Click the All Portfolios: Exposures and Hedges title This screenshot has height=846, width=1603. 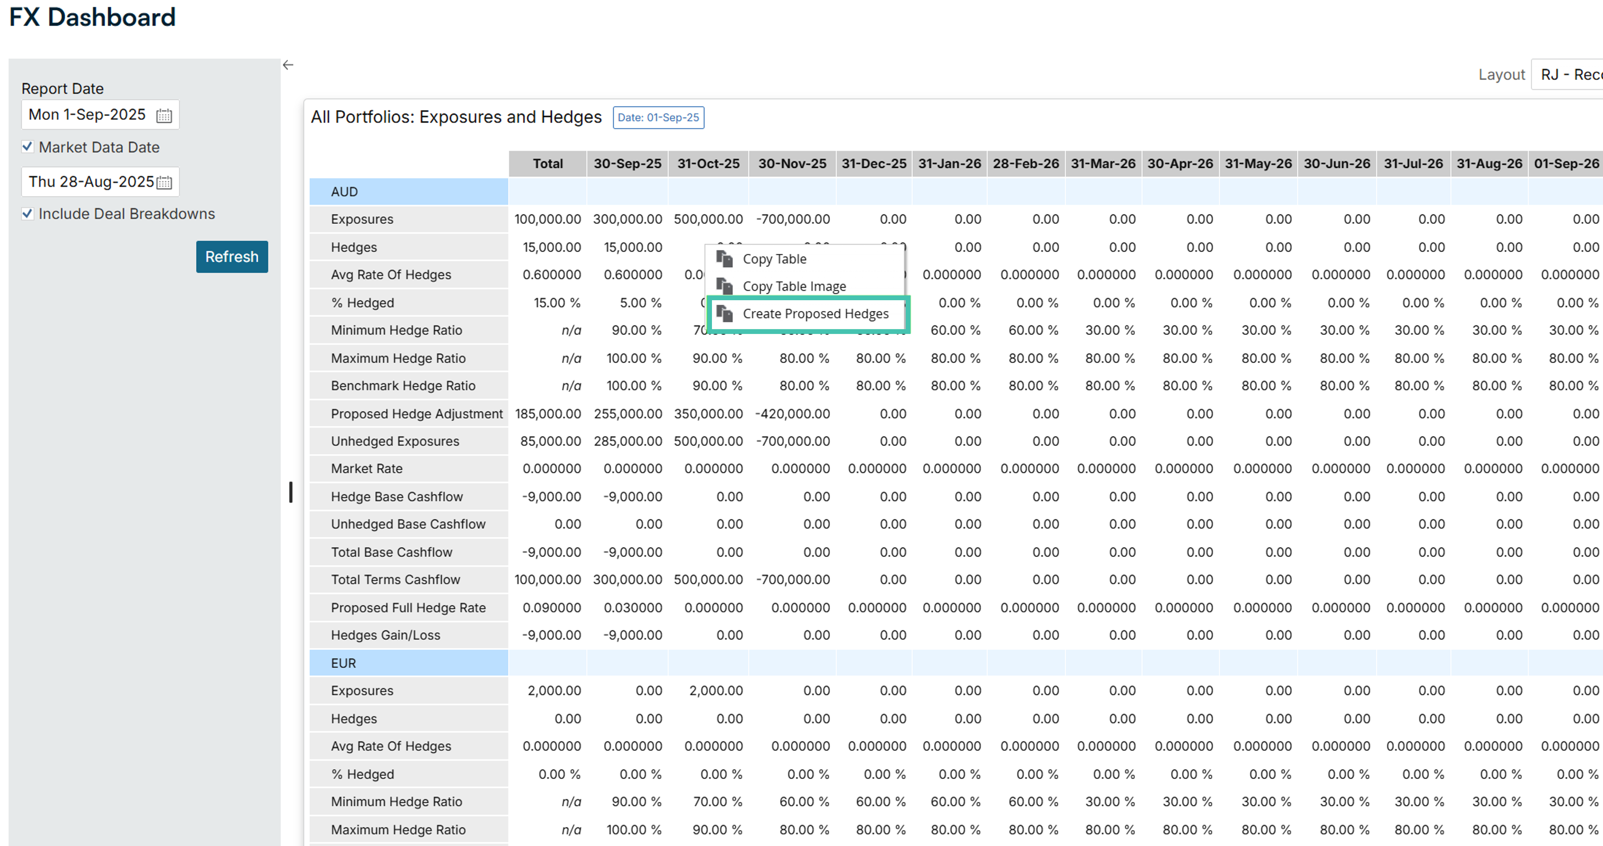[456, 117]
